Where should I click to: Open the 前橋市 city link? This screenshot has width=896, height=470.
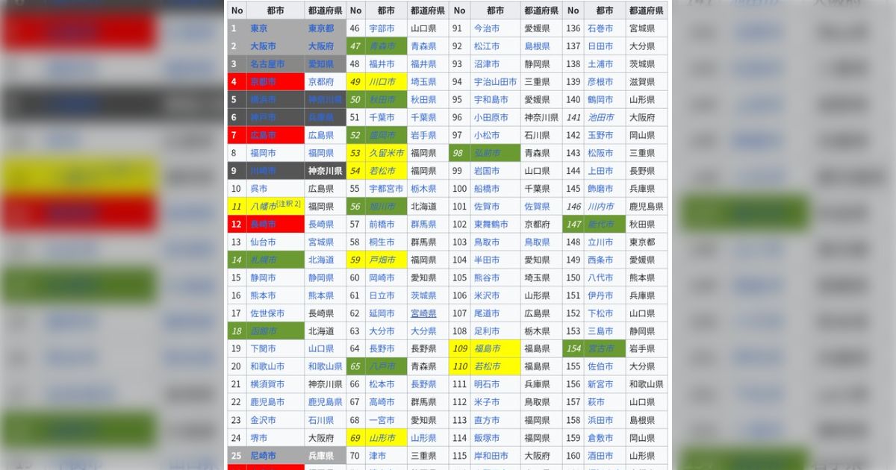click(382, 225)
